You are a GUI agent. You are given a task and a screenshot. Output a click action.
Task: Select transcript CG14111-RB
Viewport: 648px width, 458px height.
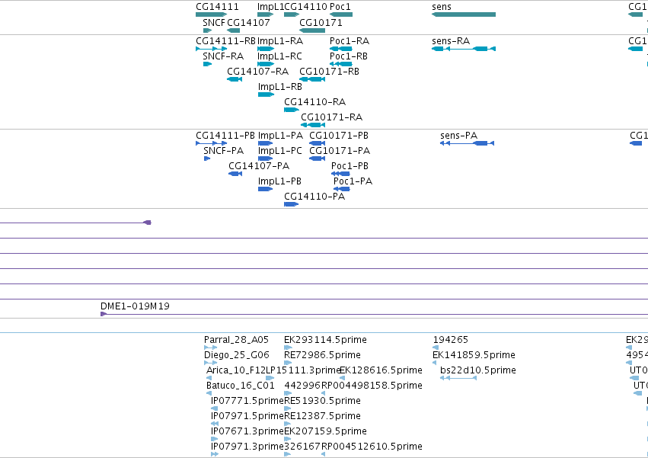[211, 49]
